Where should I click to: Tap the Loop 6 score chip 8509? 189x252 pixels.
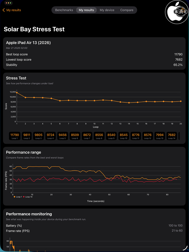coord(75,136)
